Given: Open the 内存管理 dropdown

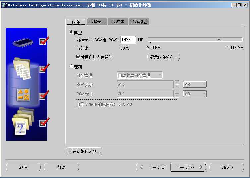Looking at the screenshot, I should tap(140, 75).
